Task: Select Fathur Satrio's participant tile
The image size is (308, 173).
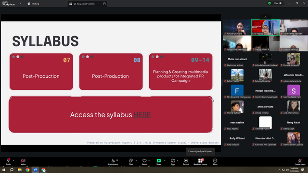Action: tap(237, 75)
